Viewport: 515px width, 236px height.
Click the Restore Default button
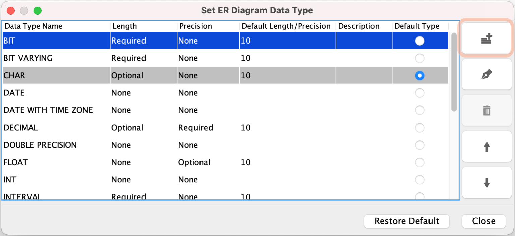(406, 221)
